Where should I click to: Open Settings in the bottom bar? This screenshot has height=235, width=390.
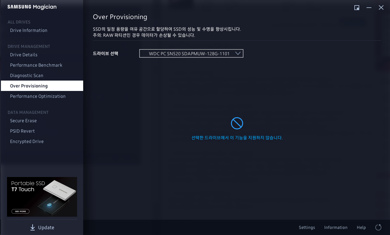307,228
